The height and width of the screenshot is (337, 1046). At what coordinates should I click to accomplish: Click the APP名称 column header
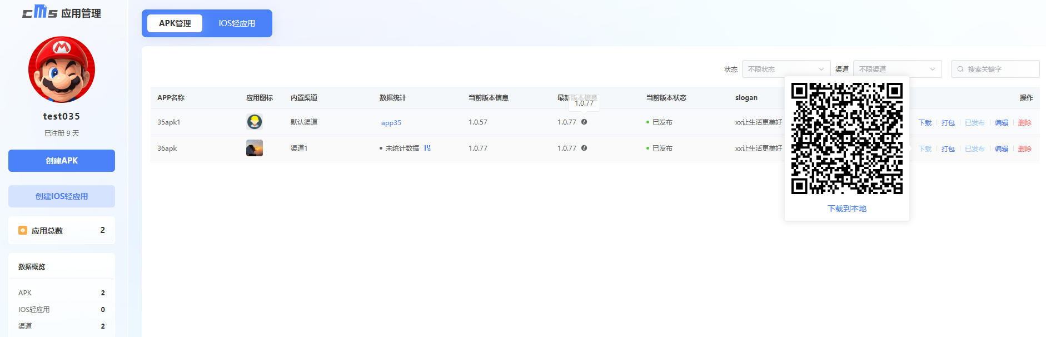click(x=171, y=97)
